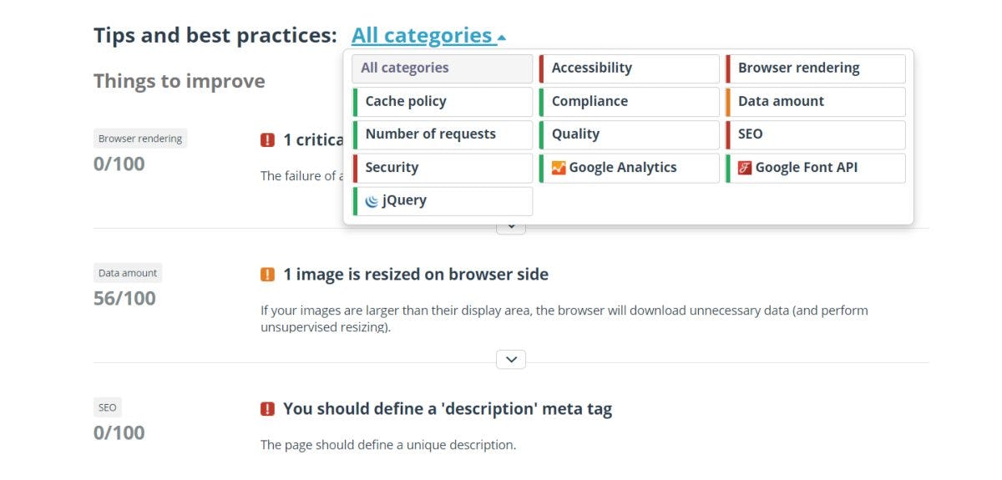Expand the image resize tip details

(x=511, y=360)
